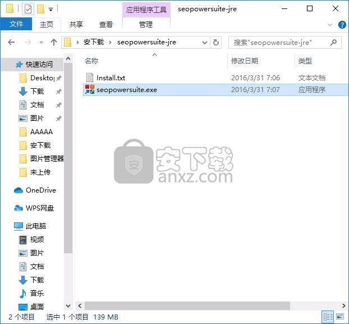The height and width of the screenshot is (324, 349).
Task: Open the address bar history dropdown
Action: 205,42
